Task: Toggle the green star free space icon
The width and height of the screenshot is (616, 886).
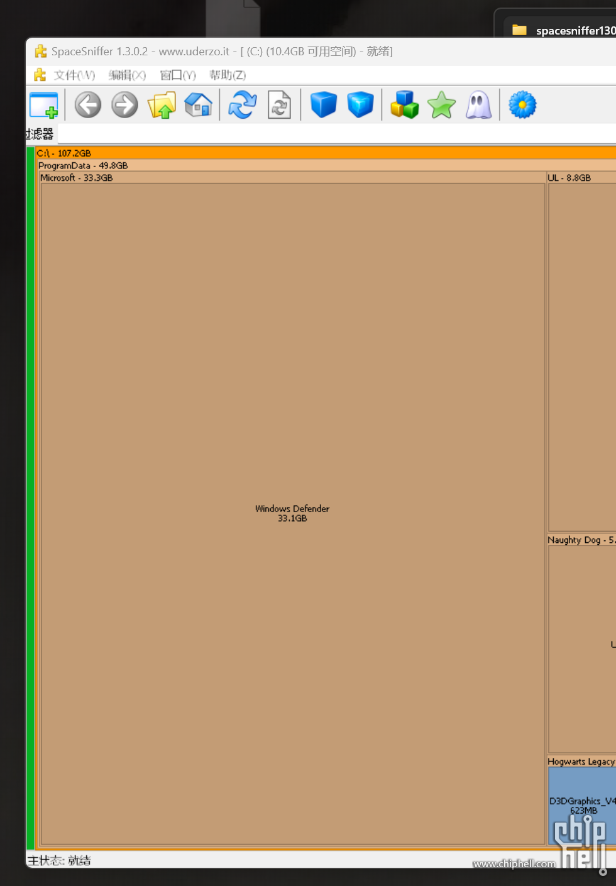Action: pos(442,105)
